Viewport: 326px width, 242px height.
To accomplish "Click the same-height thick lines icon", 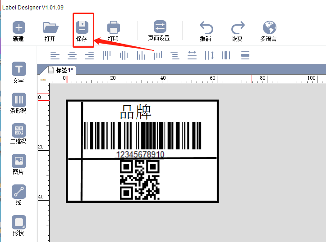I will coord(245,55).
